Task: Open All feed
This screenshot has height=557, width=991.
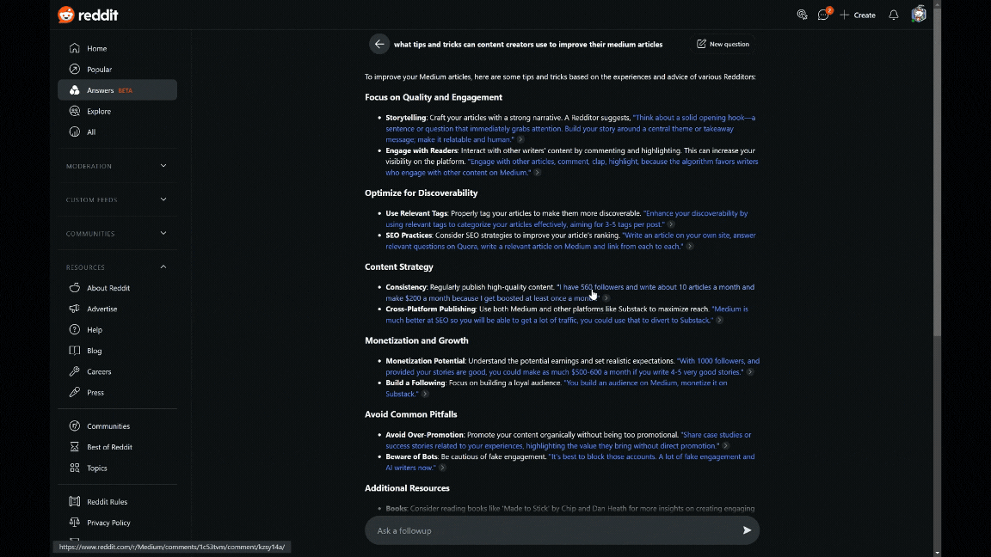Action: (x=117, y=132)
